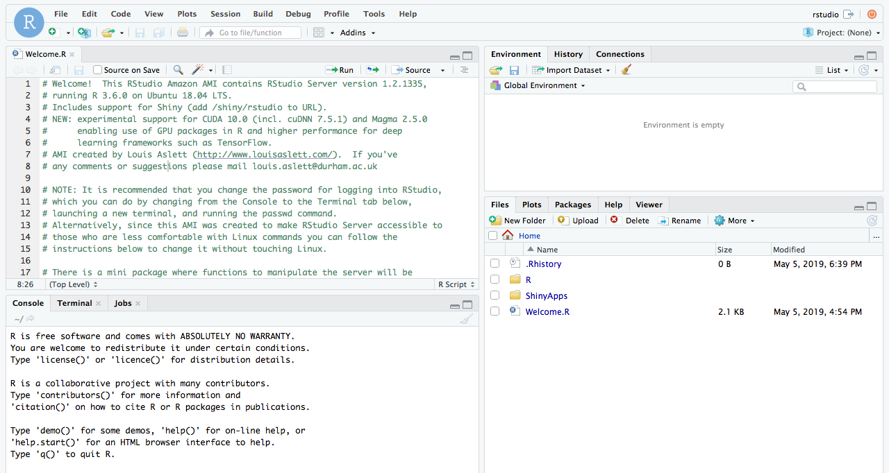This screenshot has height=473, width=889.
Task: Click the Upload button
Action: coord(578,221)
